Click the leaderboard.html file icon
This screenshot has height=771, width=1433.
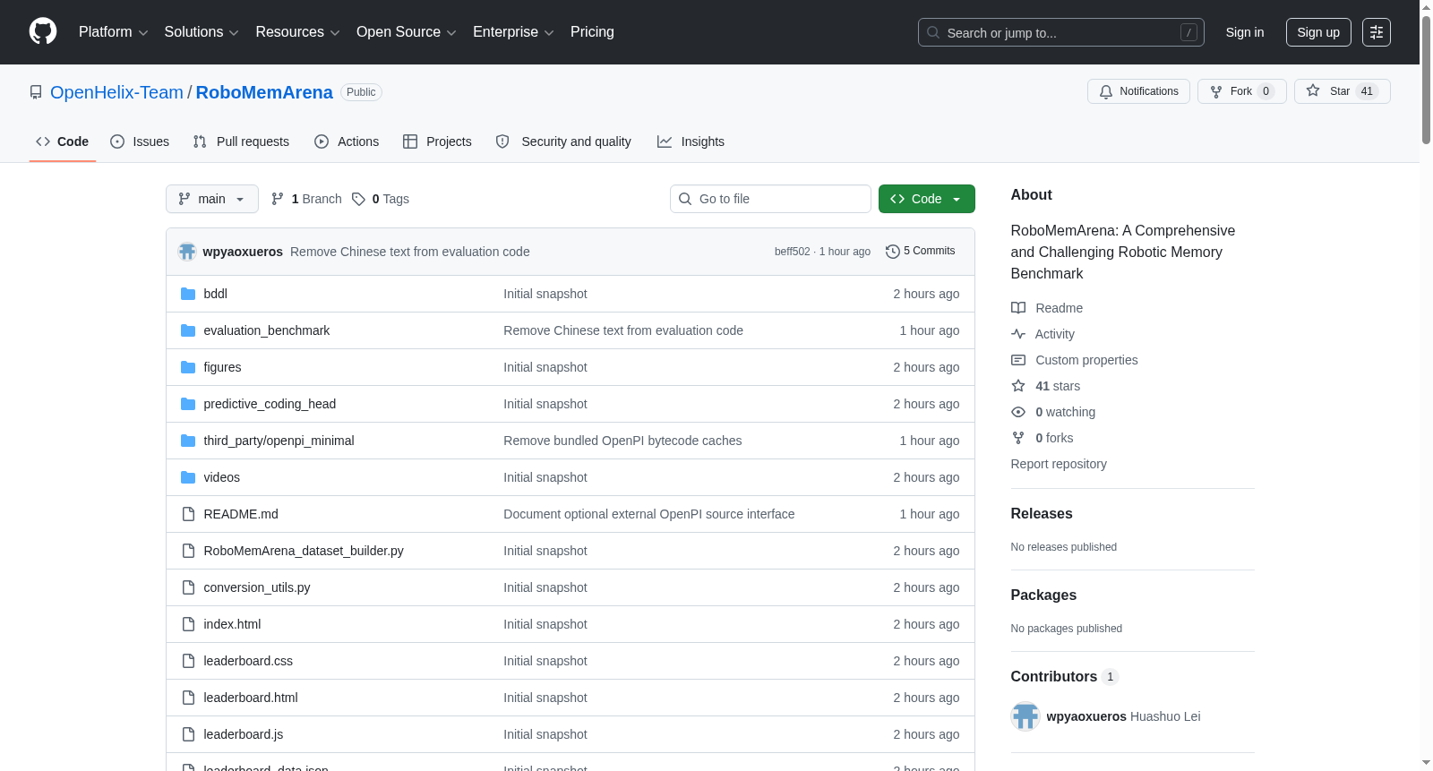[x=188, y=698]
